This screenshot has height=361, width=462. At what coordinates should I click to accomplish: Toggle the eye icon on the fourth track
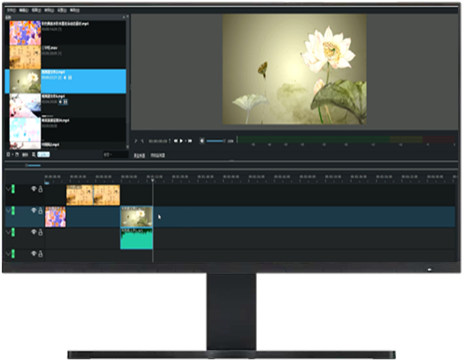[33, 253]
